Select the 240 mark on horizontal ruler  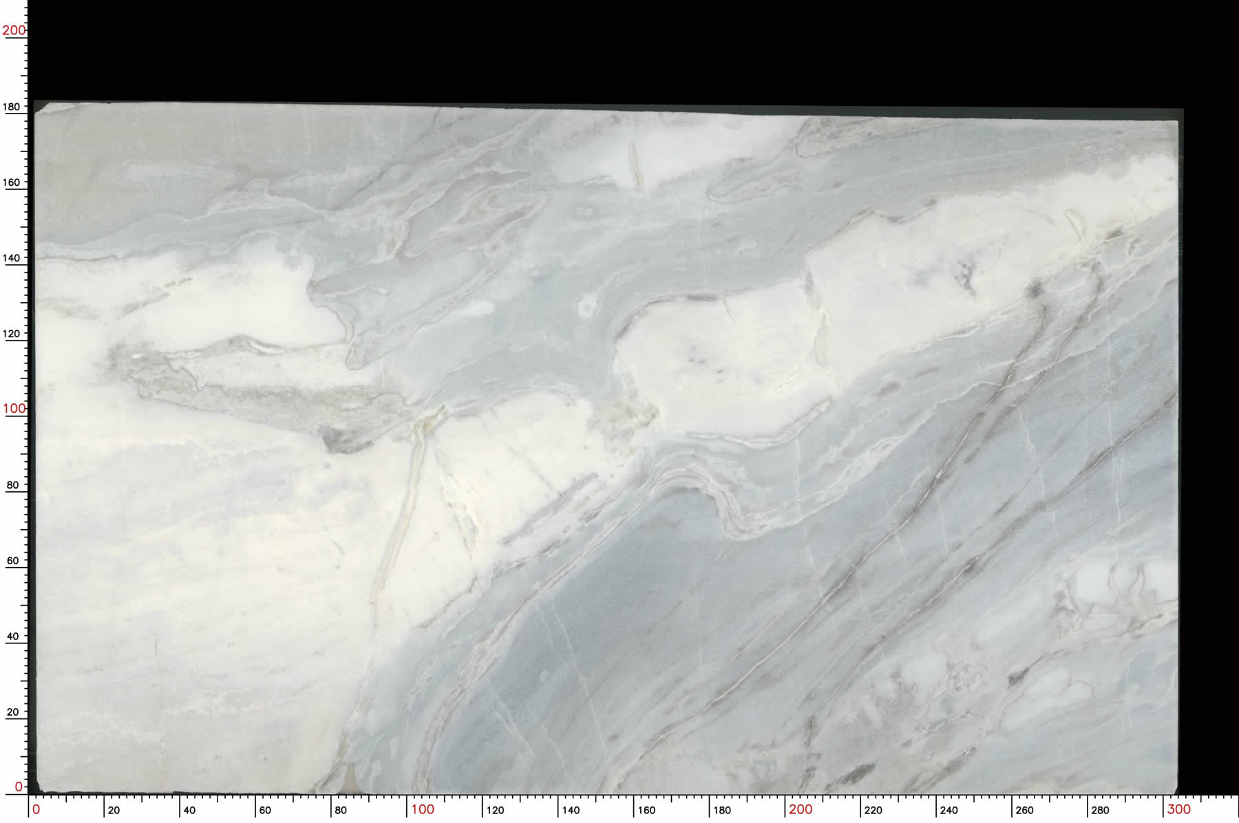pos(949,811)
